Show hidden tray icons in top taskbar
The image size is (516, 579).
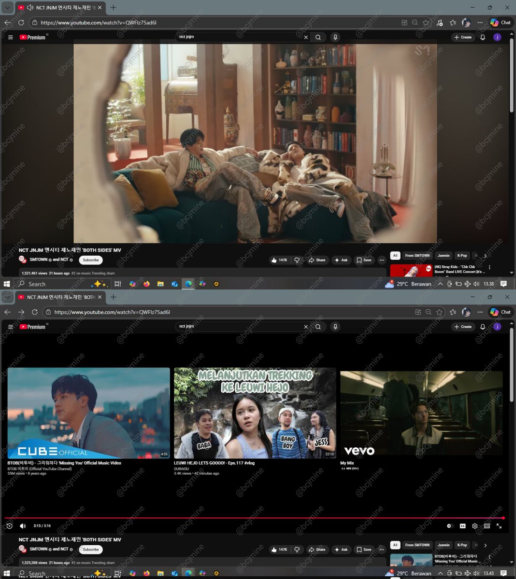tap(440, 284)
